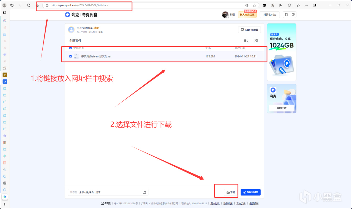Click the username 默语

232,15
